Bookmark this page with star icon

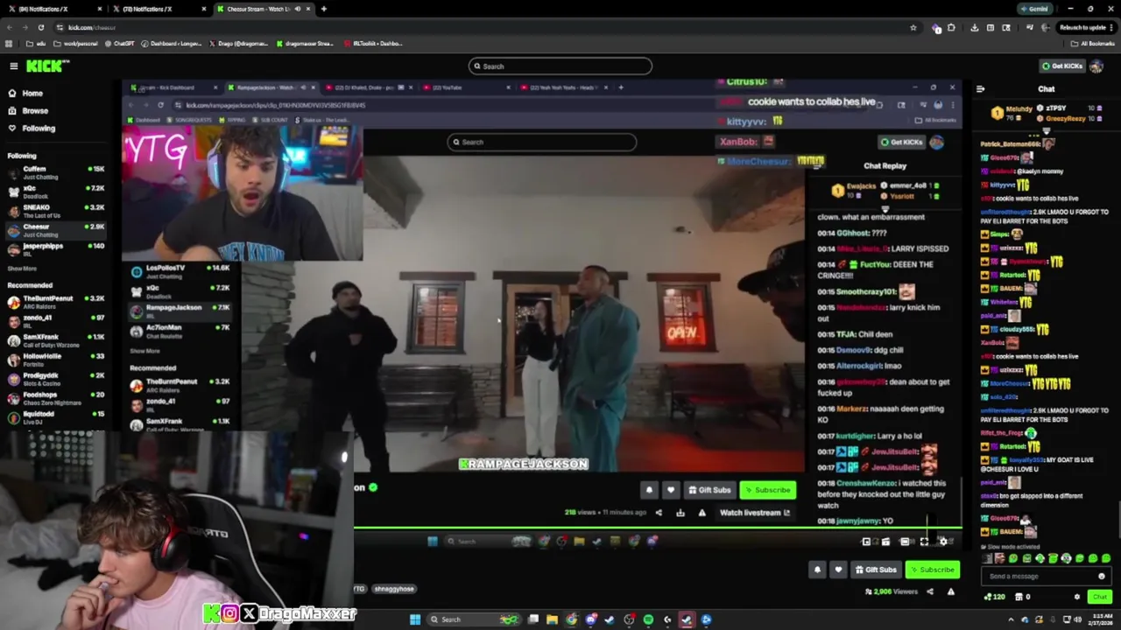tap(913, 27)
